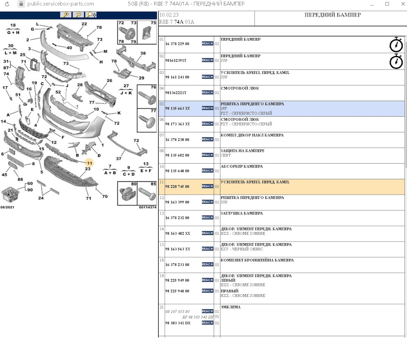Click the zoom in magnifier icon
Image resolution: width=407 pixels, height=340 pixels.
point(66,14)
